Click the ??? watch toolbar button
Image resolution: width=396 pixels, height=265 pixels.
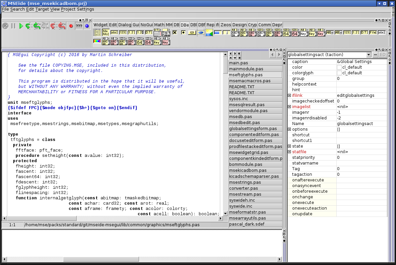pyautogui.click(x=79, y=26)
